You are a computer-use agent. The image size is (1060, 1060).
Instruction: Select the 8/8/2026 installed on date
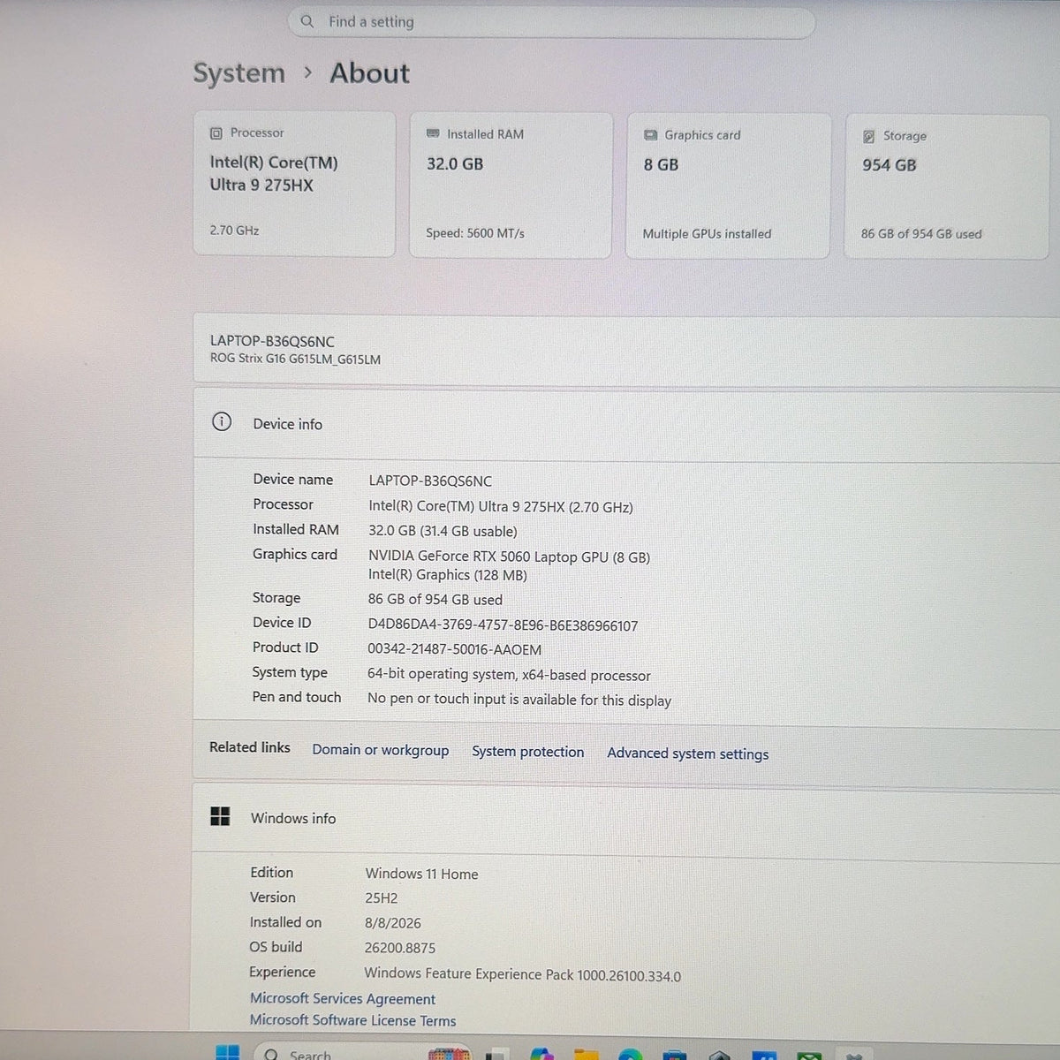[x=393, y=923]
